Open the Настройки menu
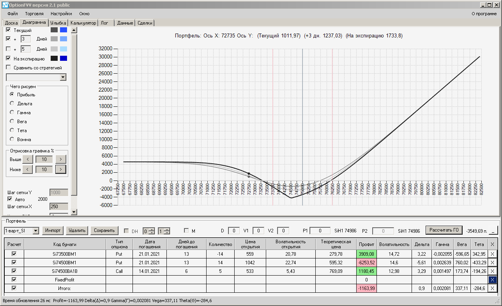Image resolution: width=502 pixels, height=306 pixels. (61, 14)
